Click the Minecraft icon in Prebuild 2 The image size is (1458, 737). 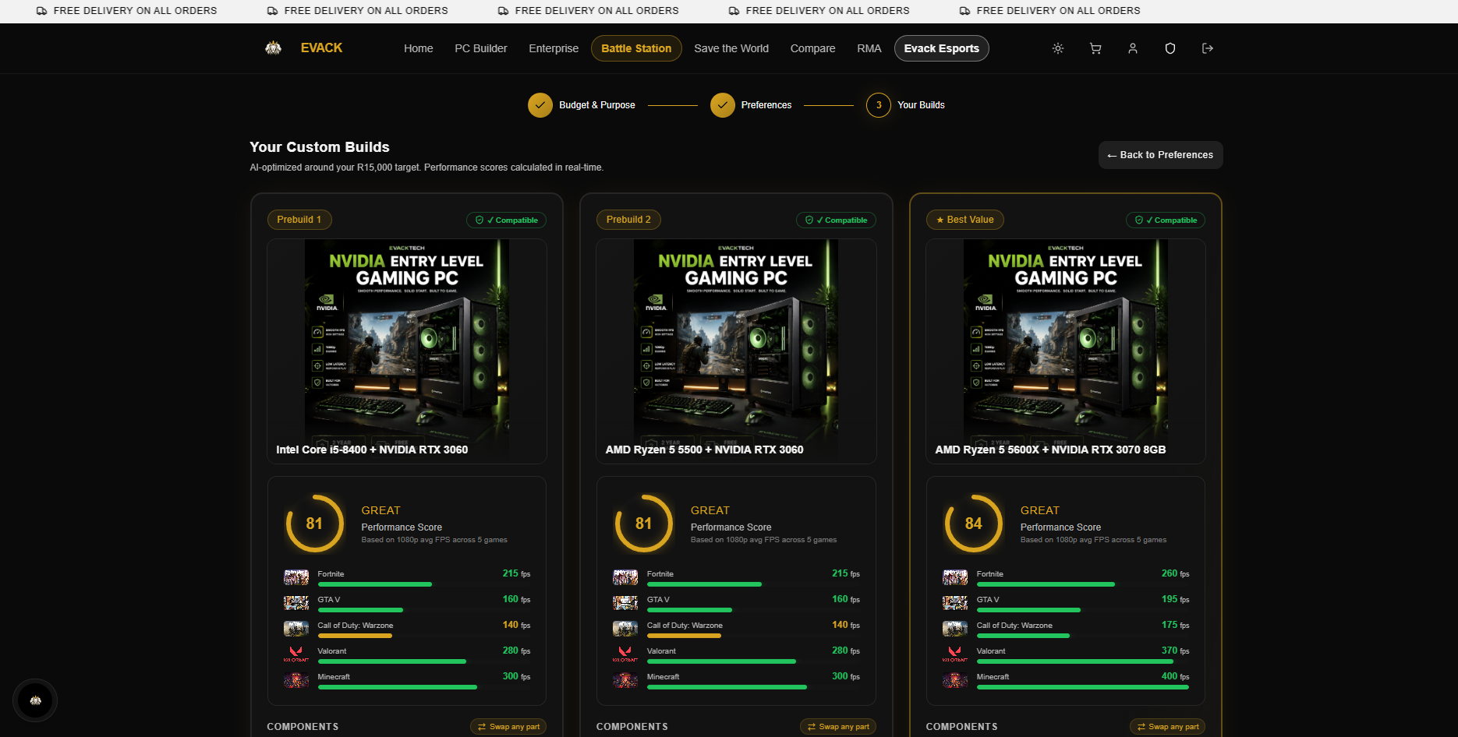coord(625,680)
